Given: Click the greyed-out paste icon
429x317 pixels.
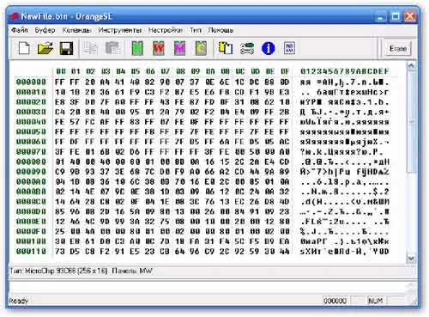Looking at the screenshot, I should [x=112, y=48].
